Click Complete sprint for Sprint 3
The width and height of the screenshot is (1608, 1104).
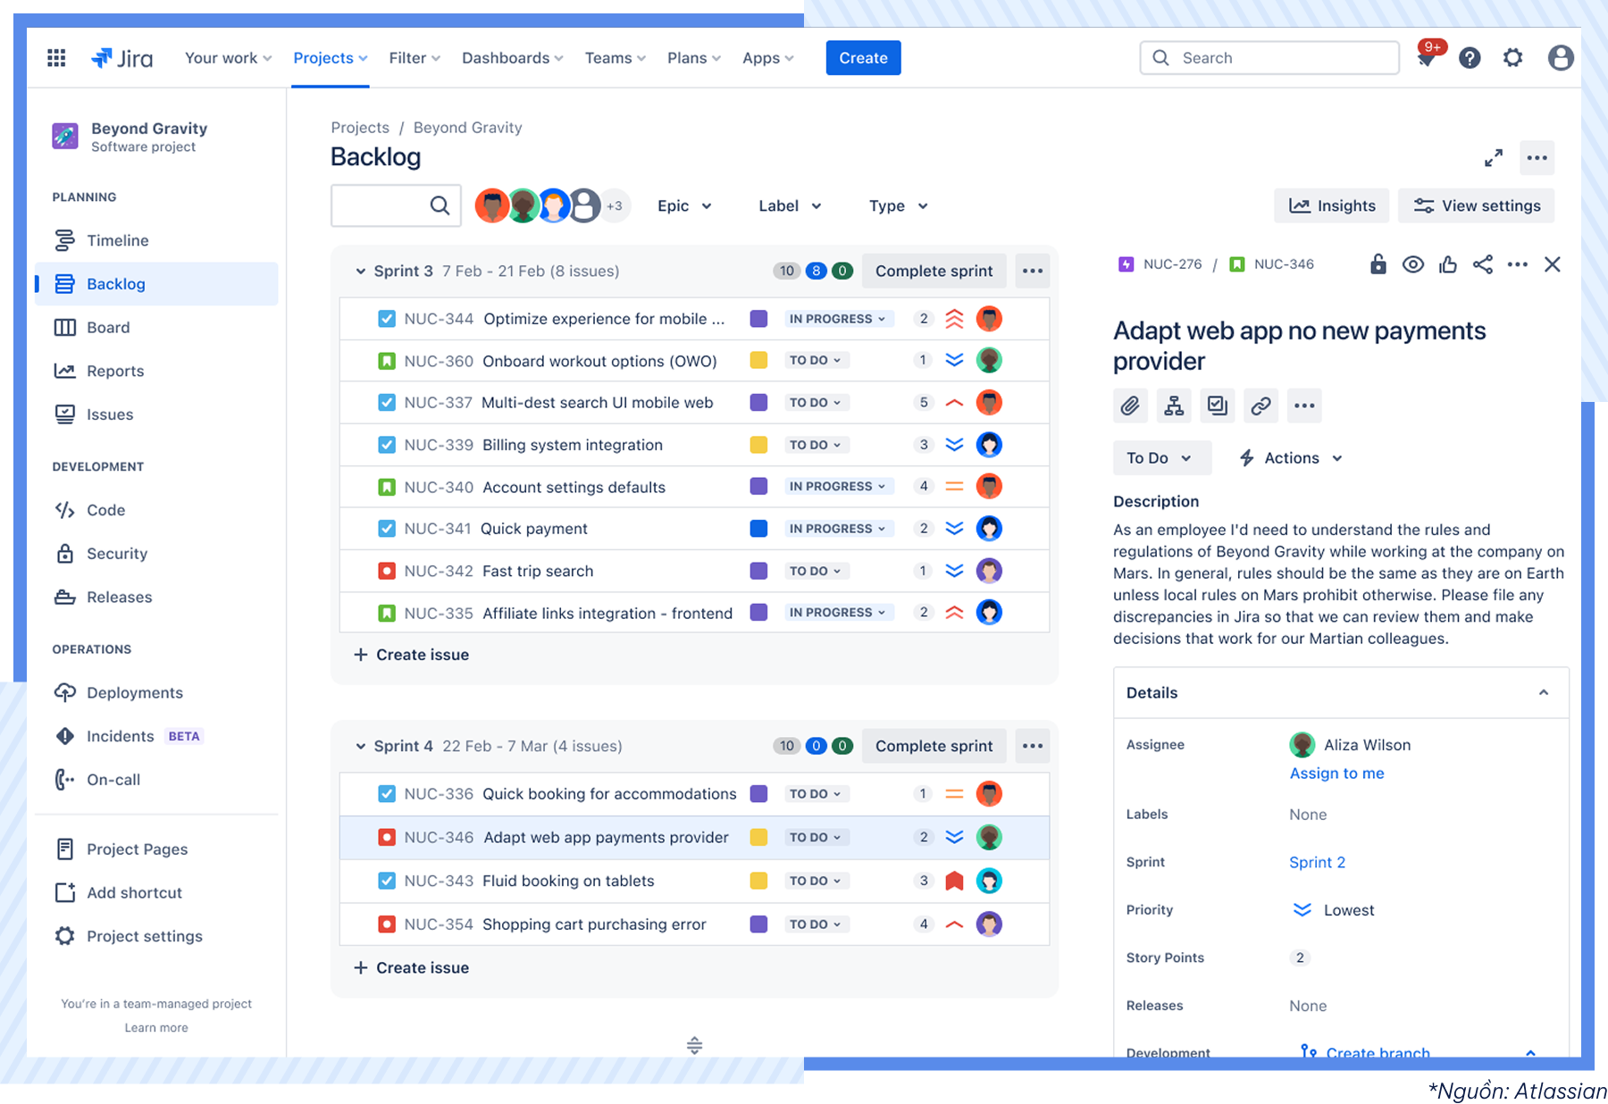[x=934, y=271]
